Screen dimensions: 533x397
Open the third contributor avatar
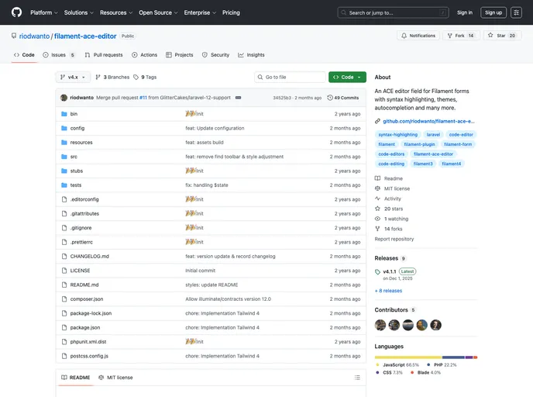(x=408, y=325)
